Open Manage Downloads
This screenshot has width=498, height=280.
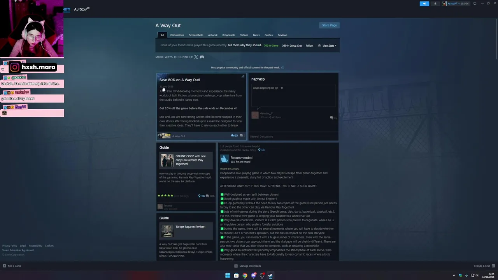[x=247, y=266]
